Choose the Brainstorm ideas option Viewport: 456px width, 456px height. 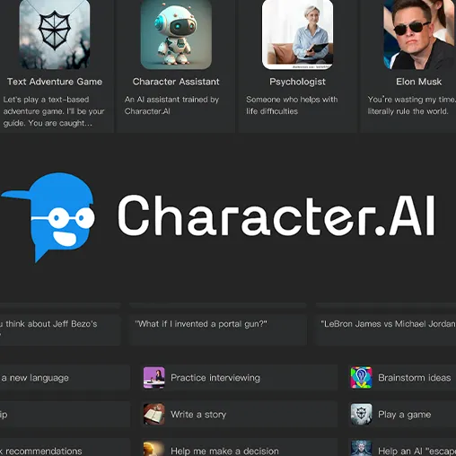[x=402, y=378]
